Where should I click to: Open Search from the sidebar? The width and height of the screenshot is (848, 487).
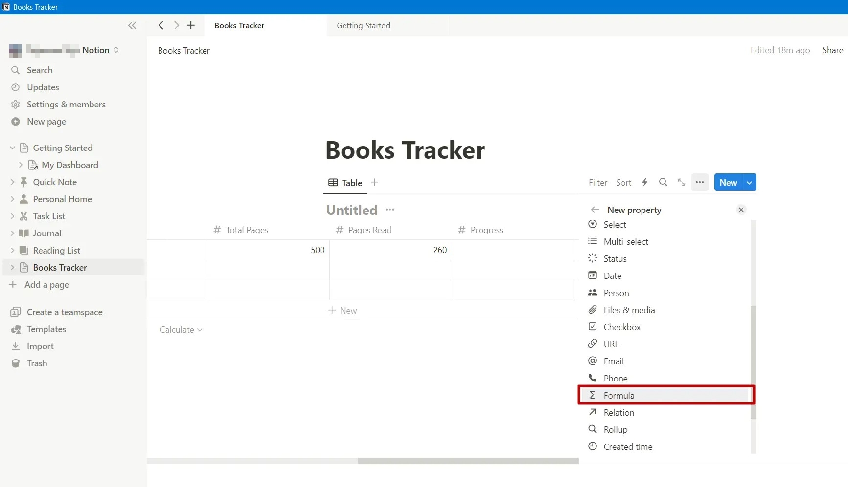point(38,70)
